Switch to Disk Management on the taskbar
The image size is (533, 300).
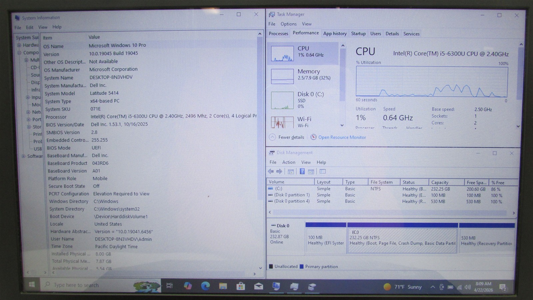pyautogui.click(x=312, y=287)
